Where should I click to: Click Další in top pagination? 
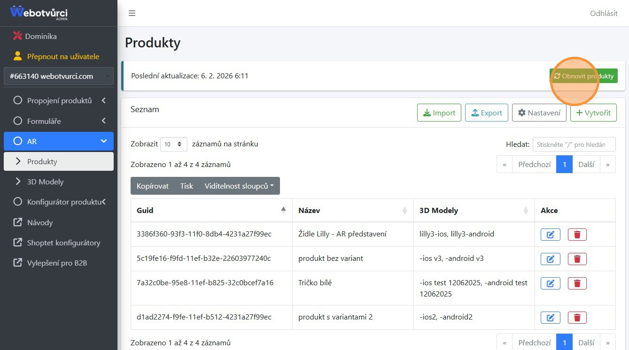[x=586, y=164]
